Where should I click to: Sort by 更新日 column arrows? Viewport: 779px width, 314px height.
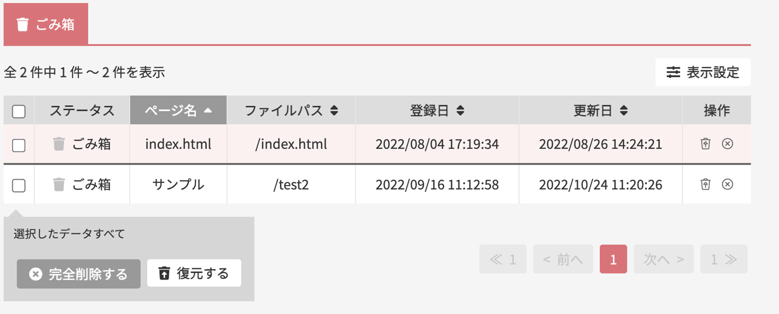(x=624, y=110)
